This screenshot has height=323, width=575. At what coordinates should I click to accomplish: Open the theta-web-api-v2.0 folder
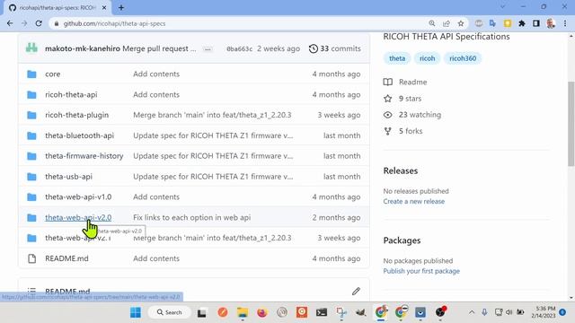[x=78, y=217]
